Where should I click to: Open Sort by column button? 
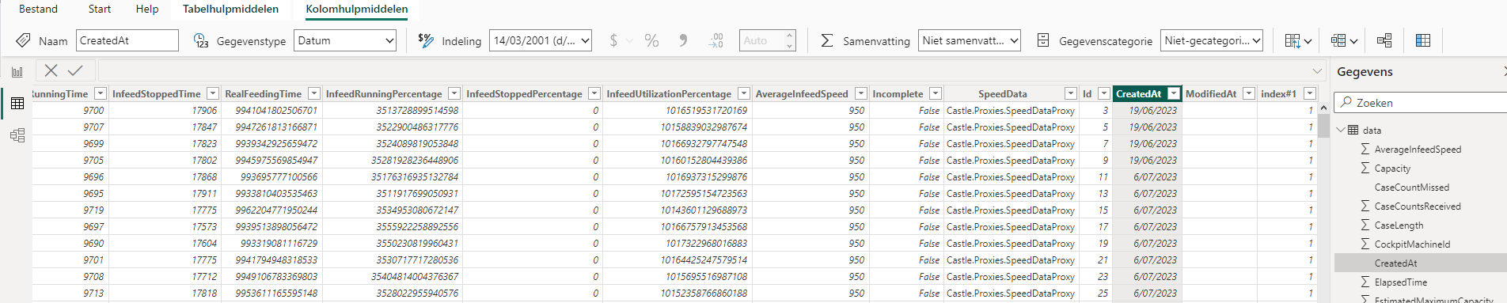pos(1298,40)
